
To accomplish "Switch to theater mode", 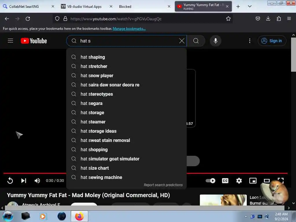I will point(267,181).
